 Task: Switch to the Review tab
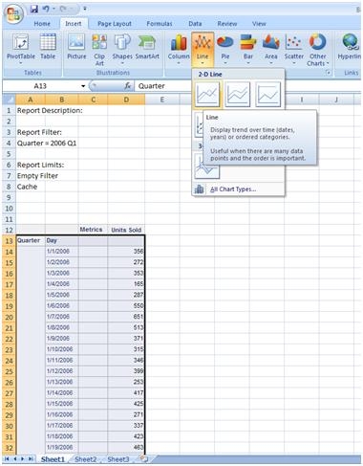227,24
